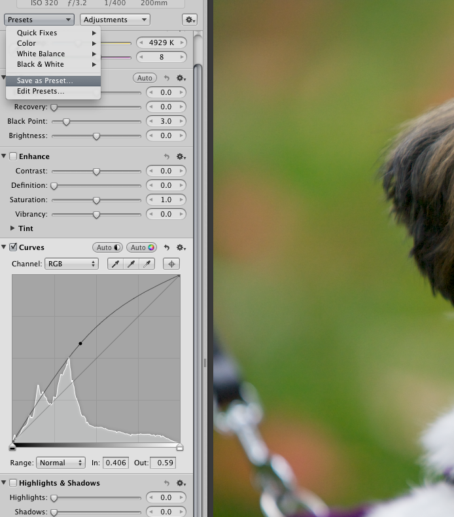Viewport: 454px width, 517px height.
Task: Click the add-point-on-curve crosshair button
Action: 171,264
